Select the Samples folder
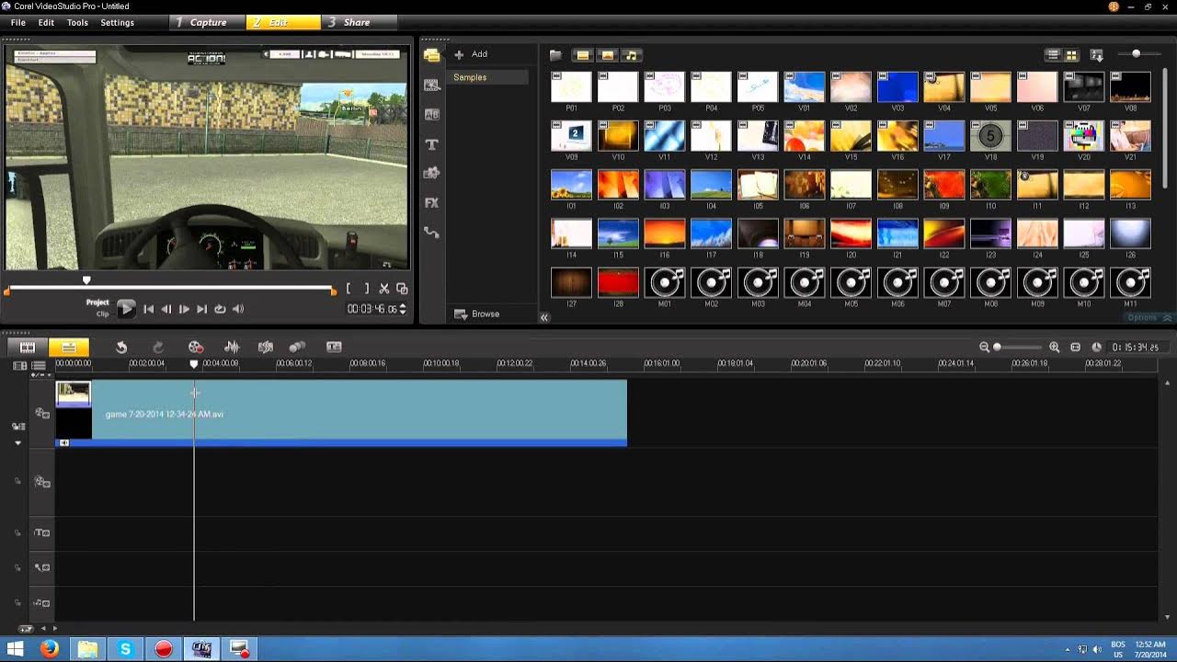Screen dimensions: 1177x662 (486, 77)
